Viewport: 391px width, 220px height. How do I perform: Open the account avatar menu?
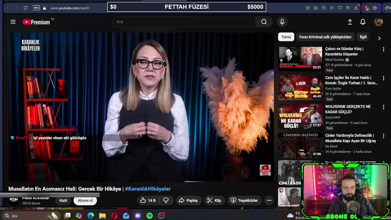pyautogui.click(x=378, y=22)
